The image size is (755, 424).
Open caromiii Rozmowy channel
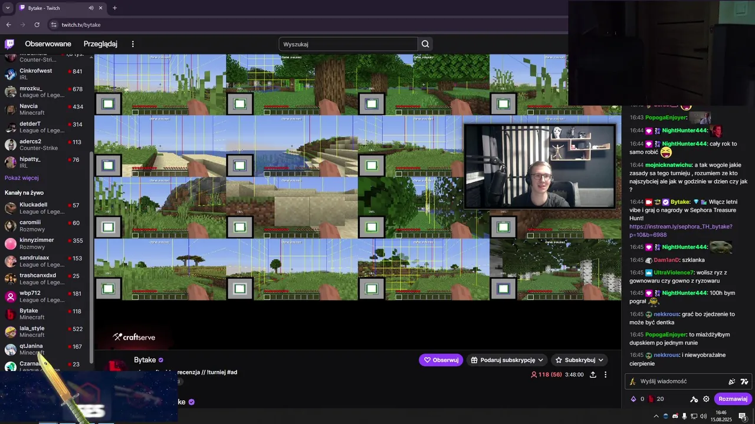(x=45, y=226)
